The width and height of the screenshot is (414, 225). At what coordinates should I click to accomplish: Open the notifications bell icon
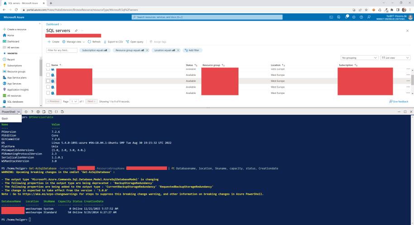pyautogui.click(x=347, y=17)
